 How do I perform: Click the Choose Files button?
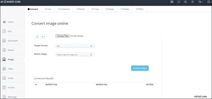[62, 36]
